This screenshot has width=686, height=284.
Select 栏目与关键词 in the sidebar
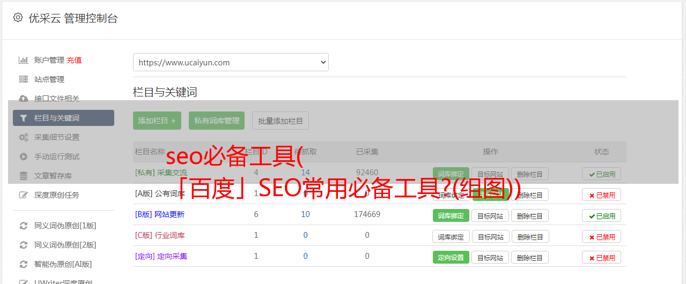tap(63, 118)
